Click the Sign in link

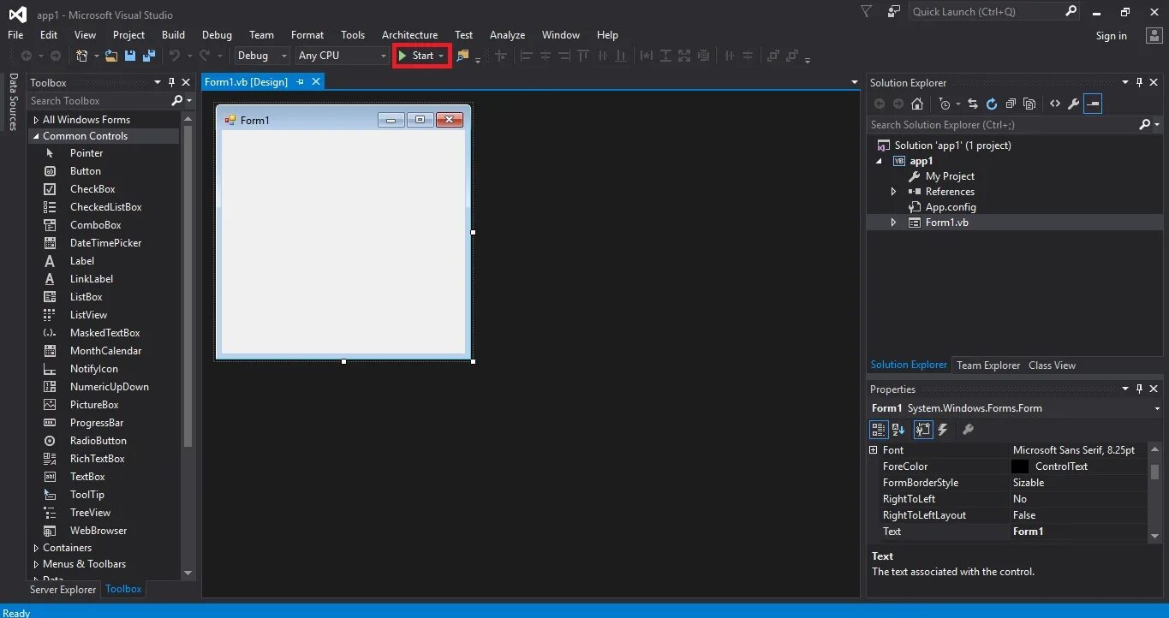[x=1112, y=36]
